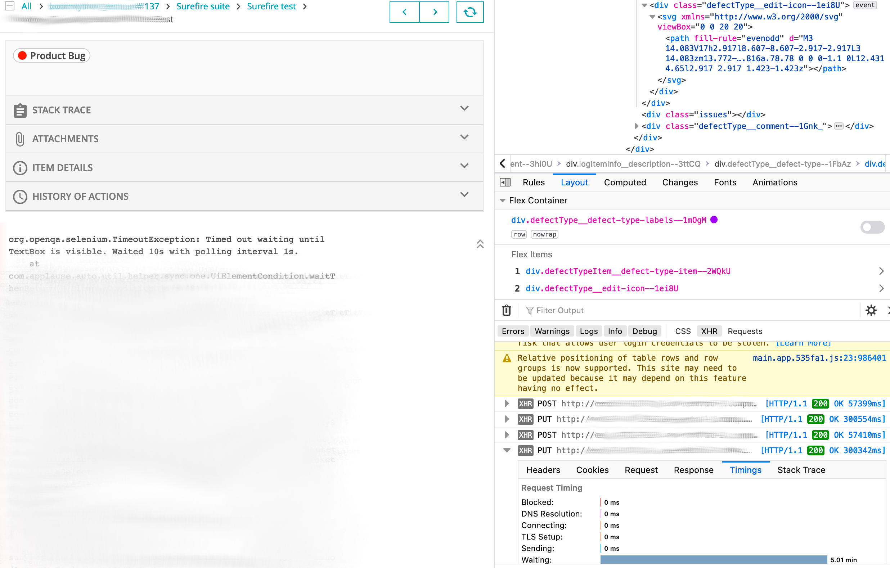Click the Waiting 5.01 min timing bar
This screenshot has height=568, width=890.
click(713, 559)
